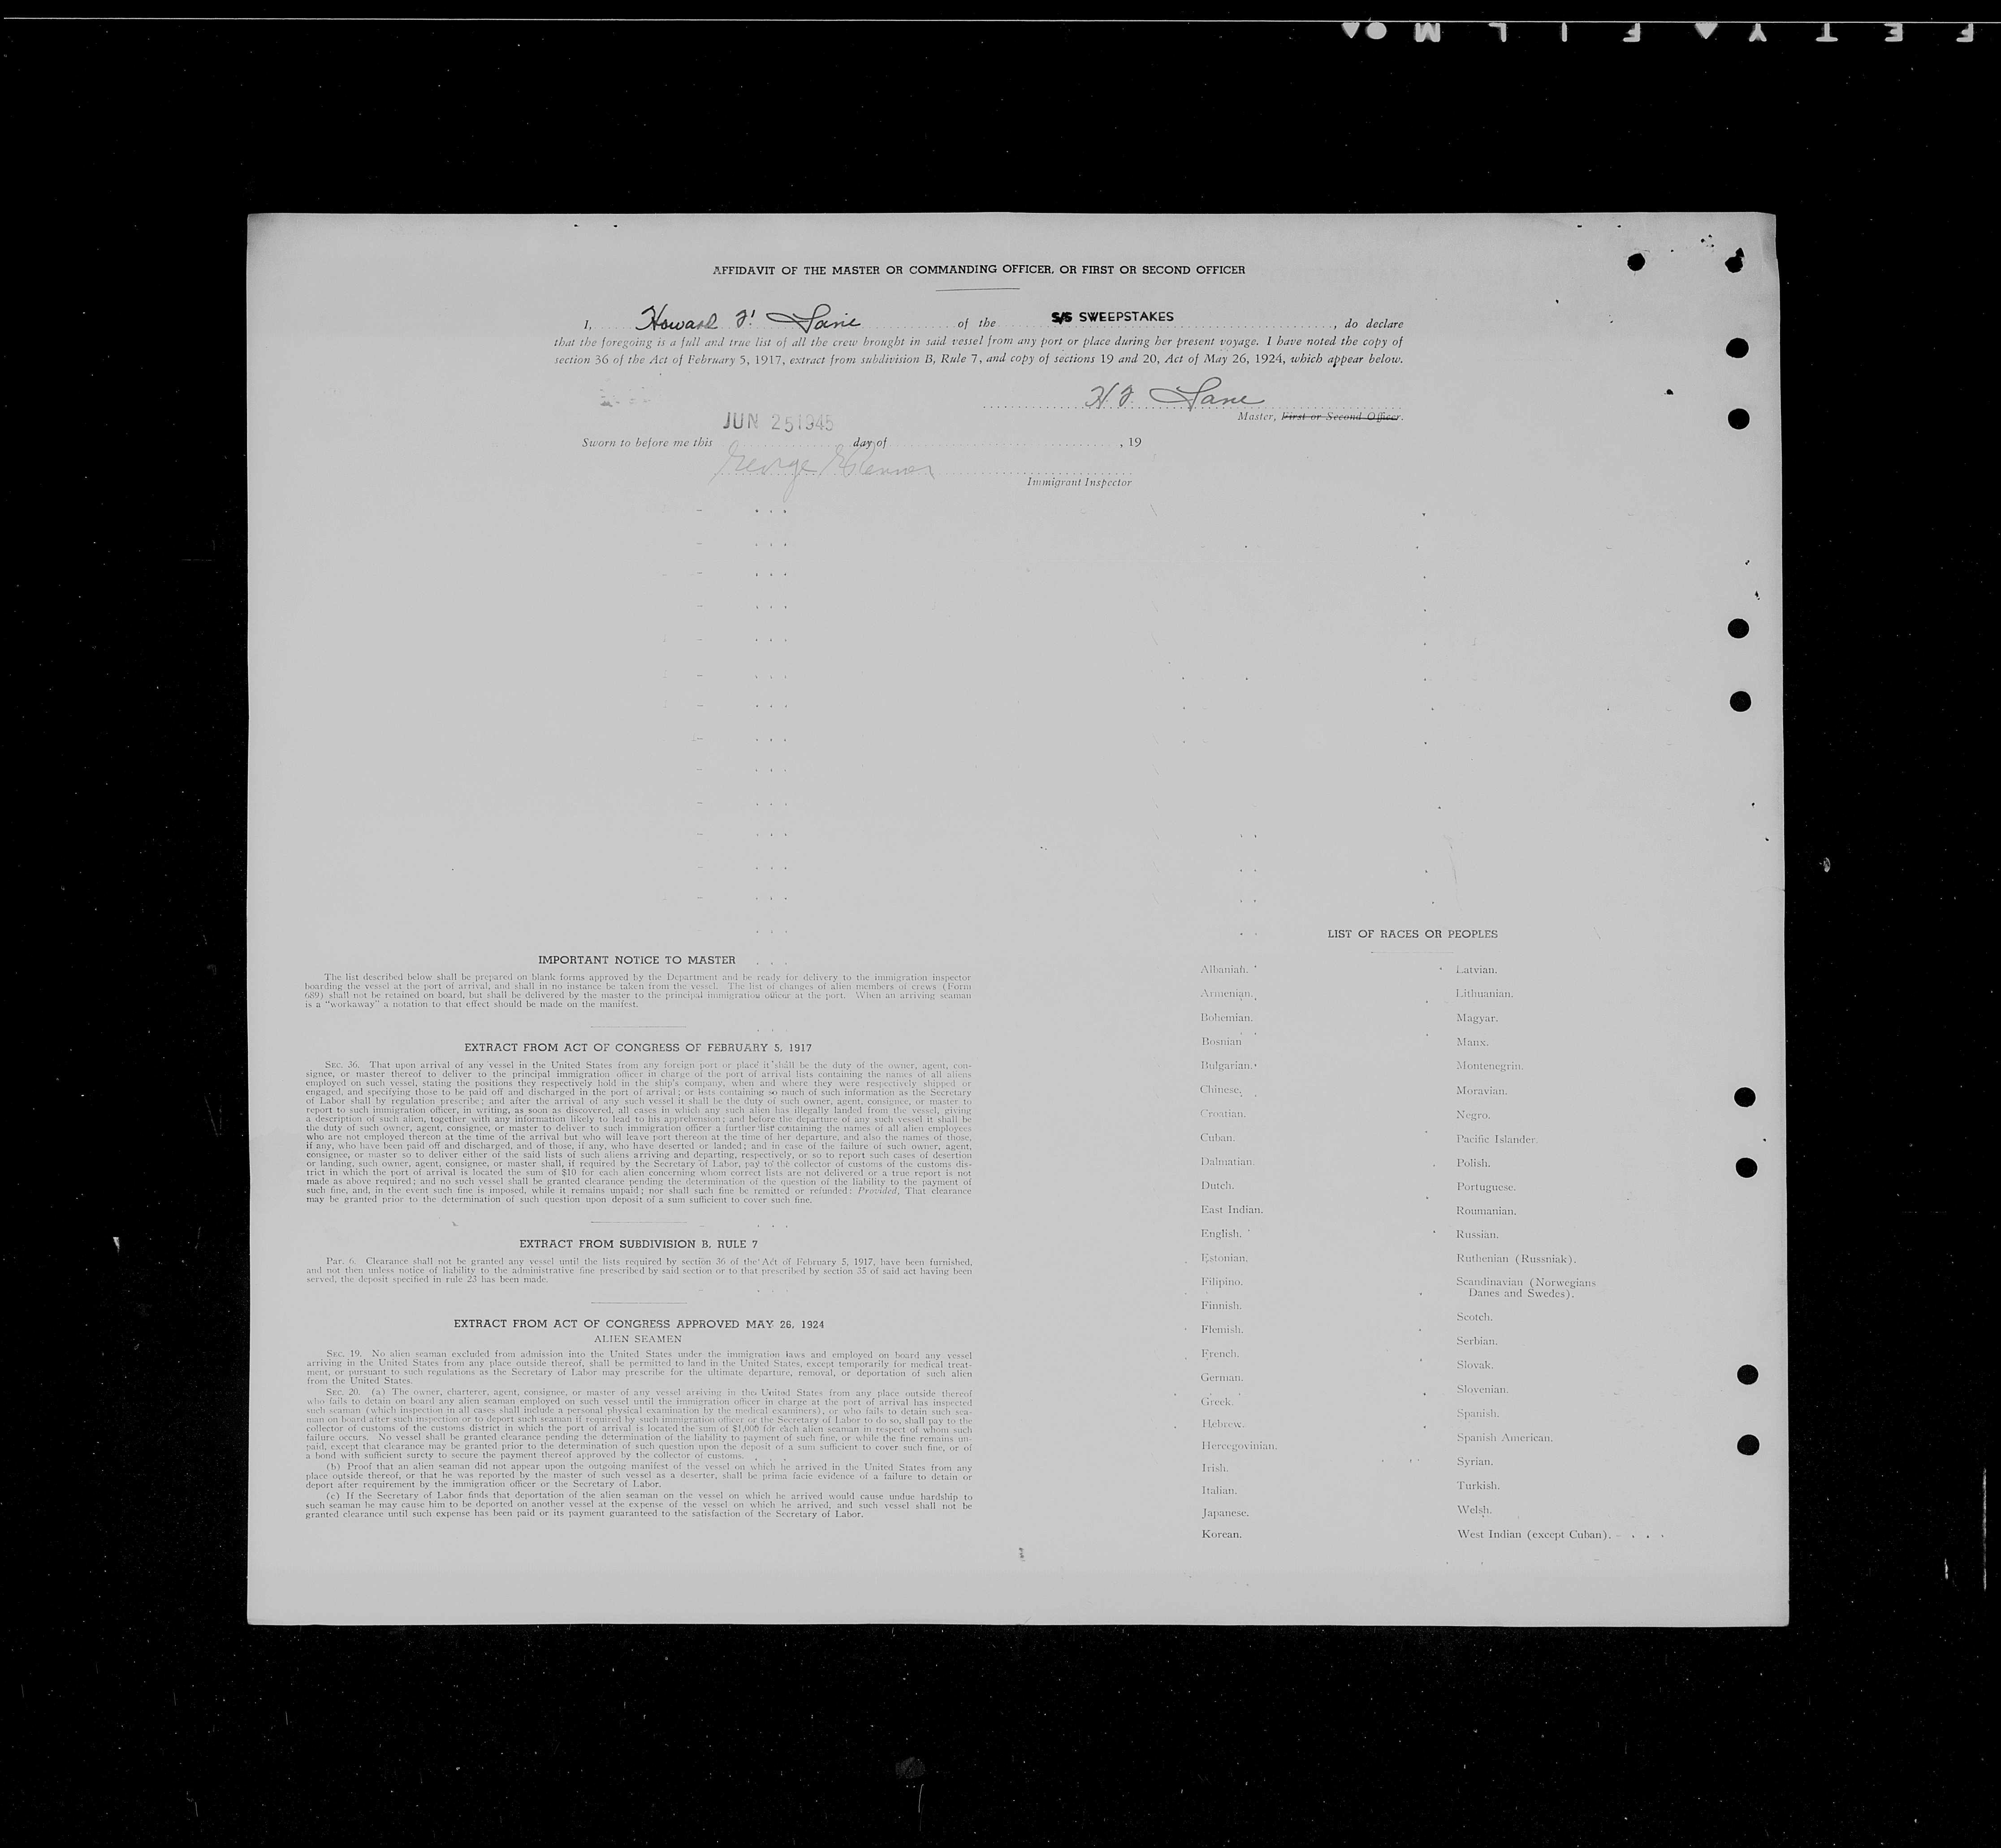Click the 'Immigrant Inspector' printed label
2001x1848 pixels.
(1079, 482)
